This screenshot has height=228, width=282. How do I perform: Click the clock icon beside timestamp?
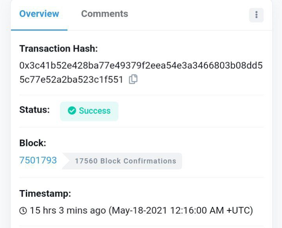point(23,211)
